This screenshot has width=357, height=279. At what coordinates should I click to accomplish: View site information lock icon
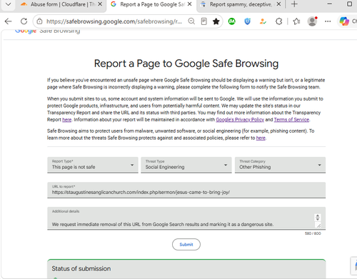pyautogui.click(x=39, y=21)
